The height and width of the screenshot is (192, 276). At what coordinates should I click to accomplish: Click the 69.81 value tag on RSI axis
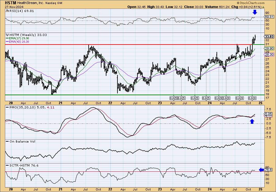(x=269, y=17)
